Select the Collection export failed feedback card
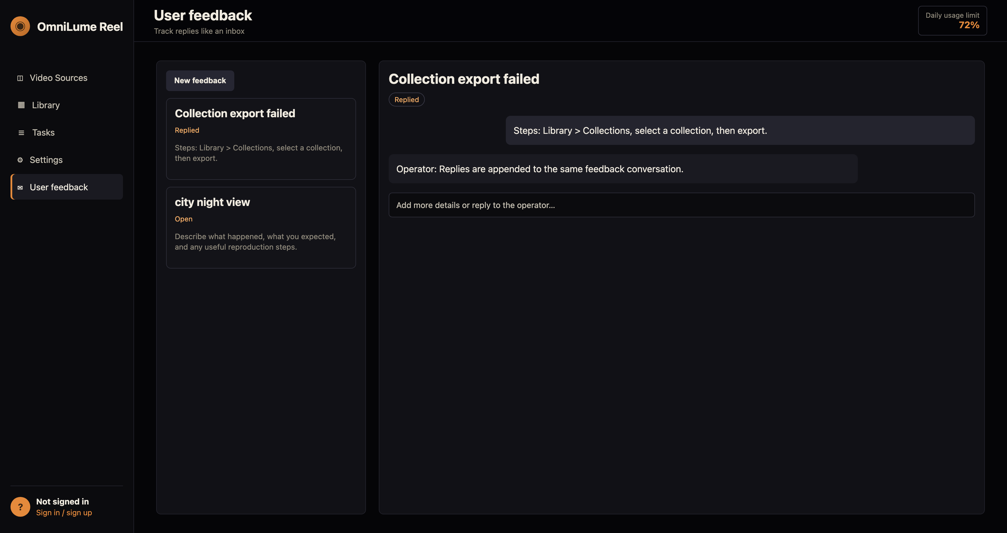 [261, 139]
